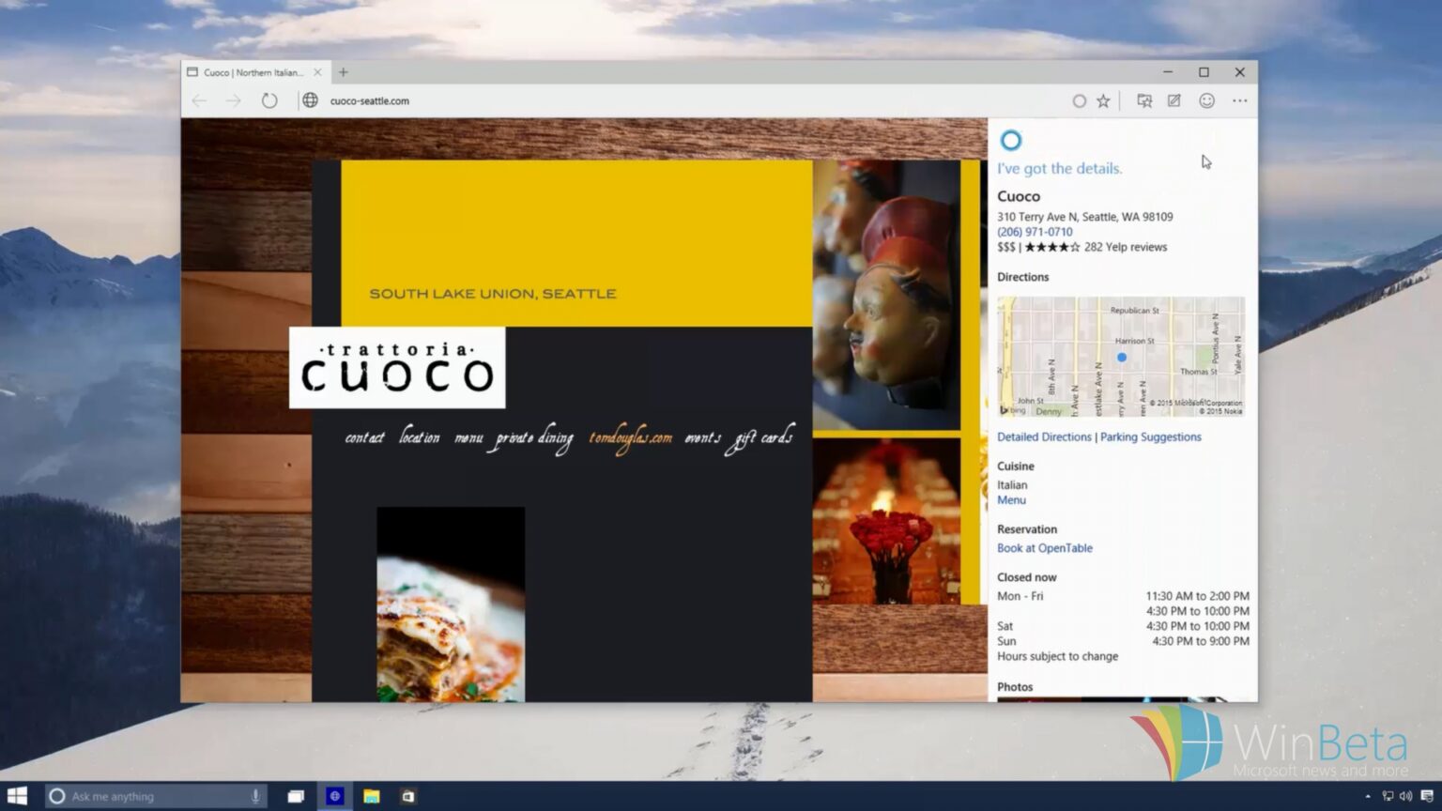The width and height of the screenshot is (1442, 811).
Task: Click the directions map thumbnail
Action: click(1120, 357)
